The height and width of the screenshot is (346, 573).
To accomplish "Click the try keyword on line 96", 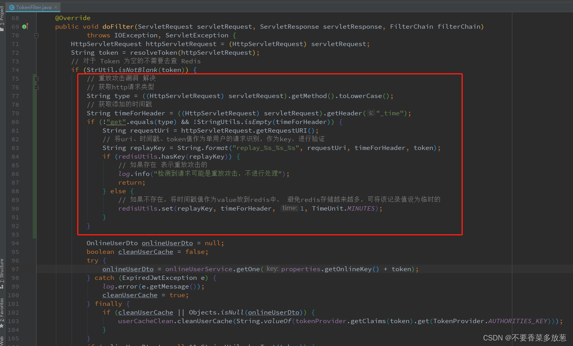I will pos(93,261).
